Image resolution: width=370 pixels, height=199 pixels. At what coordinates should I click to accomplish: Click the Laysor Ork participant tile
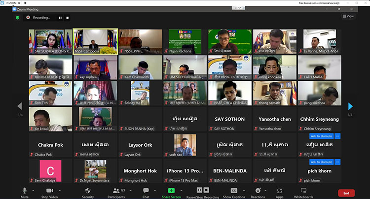click(x=140, y=145)
